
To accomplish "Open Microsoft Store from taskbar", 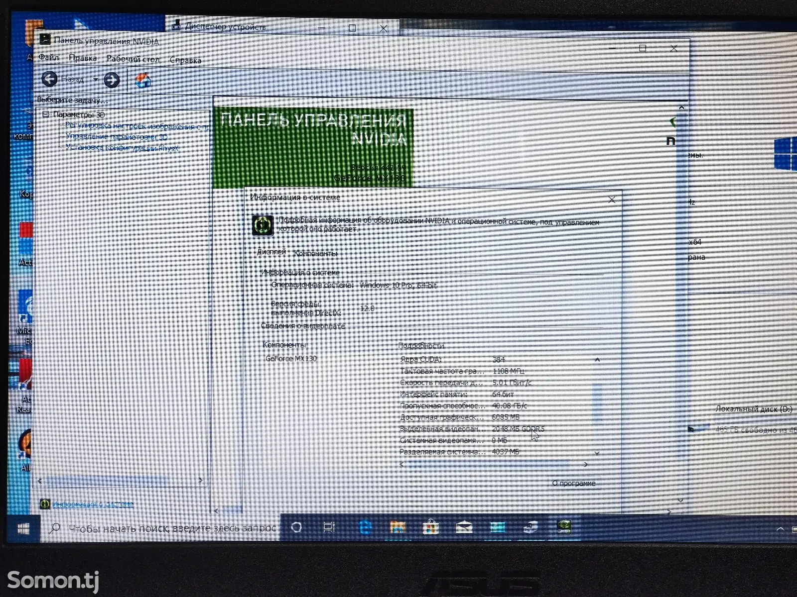I will coord(431,527).
